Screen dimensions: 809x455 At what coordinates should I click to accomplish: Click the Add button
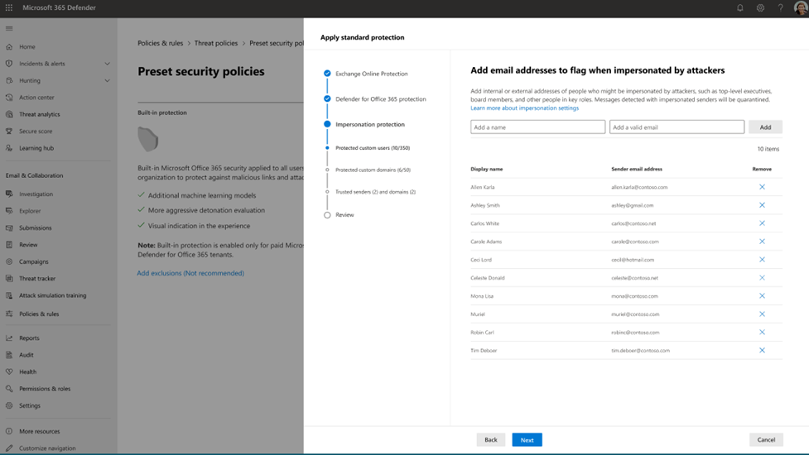[x=765, y=127]
